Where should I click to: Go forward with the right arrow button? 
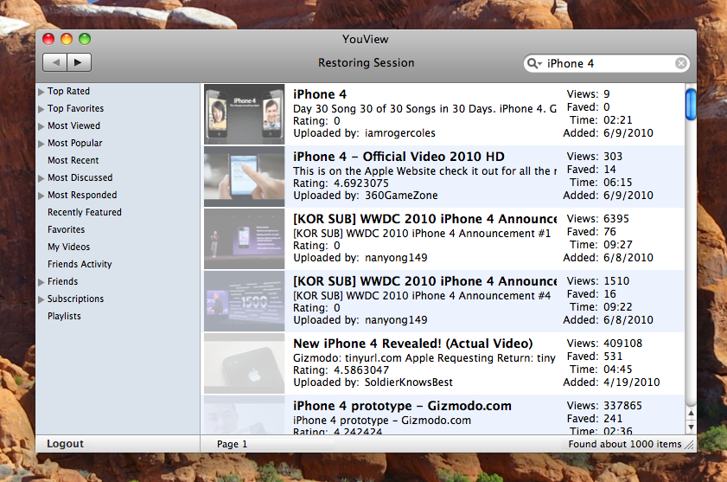pos(79,62)
